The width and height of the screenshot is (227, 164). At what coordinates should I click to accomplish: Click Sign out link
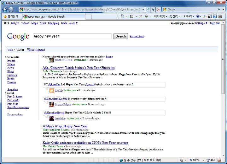[215, 23]
